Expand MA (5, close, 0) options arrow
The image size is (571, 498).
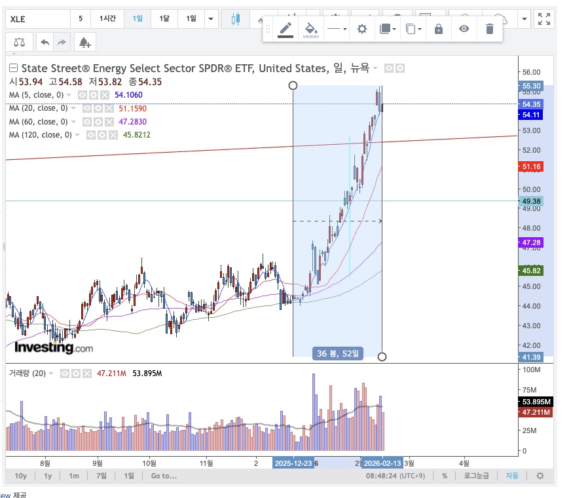(x=69, y=95)
